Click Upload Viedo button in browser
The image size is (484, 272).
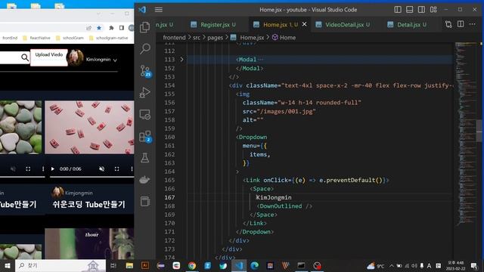48,57
